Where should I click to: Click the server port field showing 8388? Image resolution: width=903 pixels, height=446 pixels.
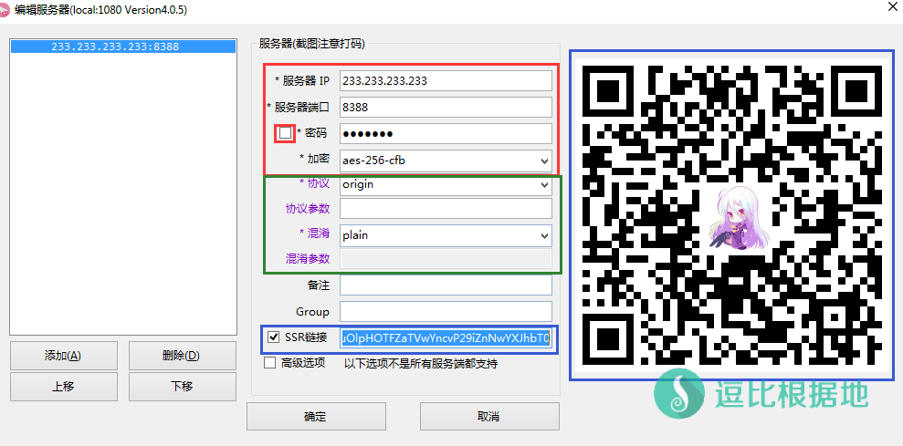click(446, 107)
